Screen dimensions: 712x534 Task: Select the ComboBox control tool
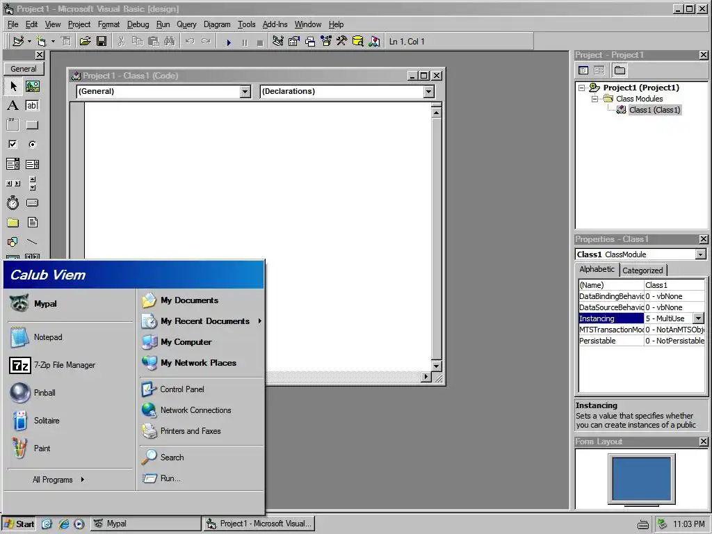pos(13,164)
